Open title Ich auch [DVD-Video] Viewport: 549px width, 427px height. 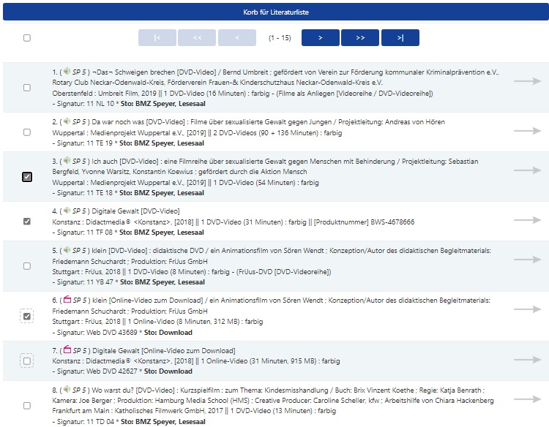tap(125, 161)
